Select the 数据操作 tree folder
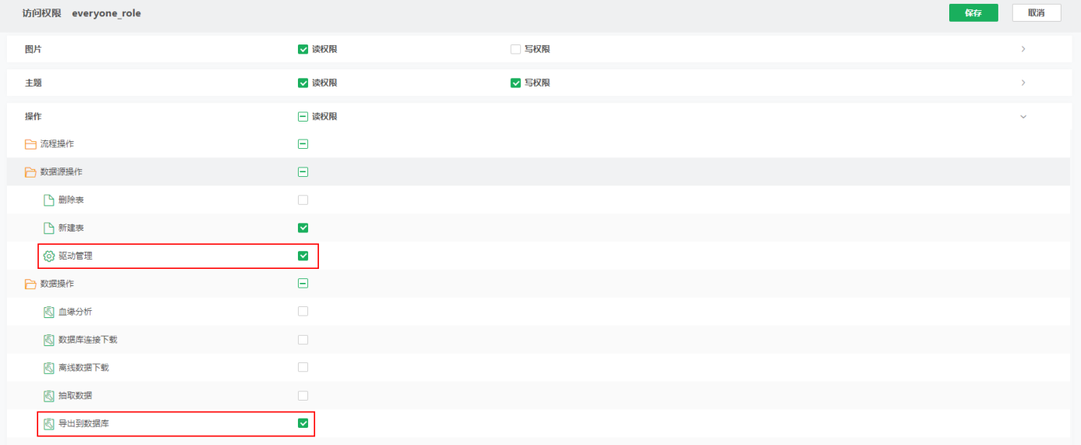Viewport: 1081px width, 445px height. (x=57, y=284)
